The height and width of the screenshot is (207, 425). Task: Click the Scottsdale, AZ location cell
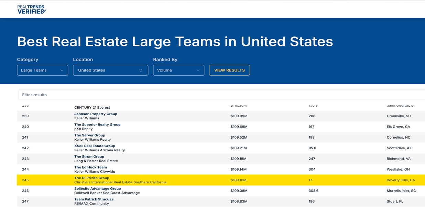click(399, 148)
